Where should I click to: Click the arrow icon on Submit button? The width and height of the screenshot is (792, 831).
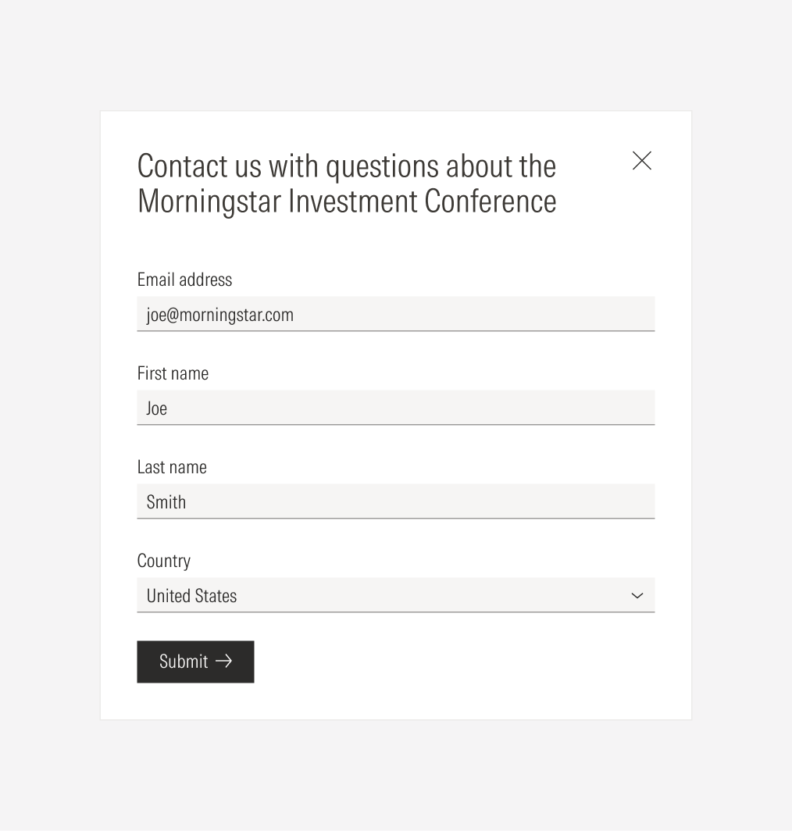coord(224,662)
